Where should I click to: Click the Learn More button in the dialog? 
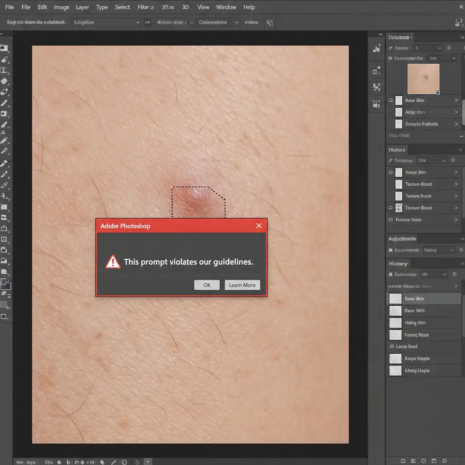pos(242,285)
